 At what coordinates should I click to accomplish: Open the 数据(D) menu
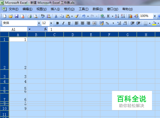[98, 9]
